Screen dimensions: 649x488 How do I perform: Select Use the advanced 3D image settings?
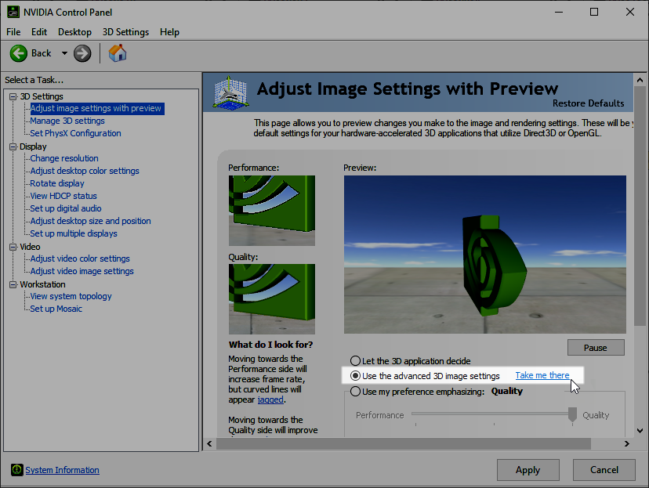pyautogui.click(x=356, y=376)
